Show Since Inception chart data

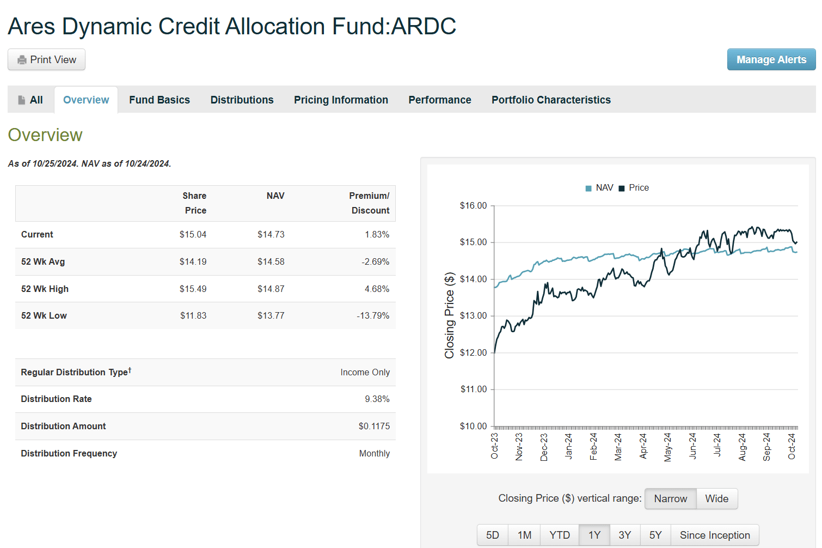tap(715, 535)
